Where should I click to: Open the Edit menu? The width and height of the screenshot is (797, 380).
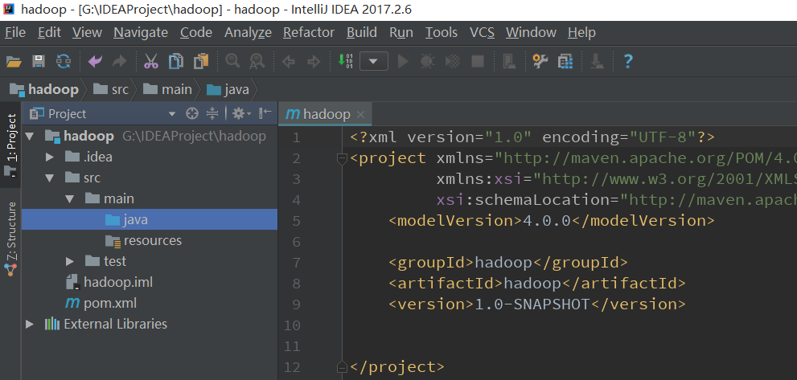[x=49, y=32]
